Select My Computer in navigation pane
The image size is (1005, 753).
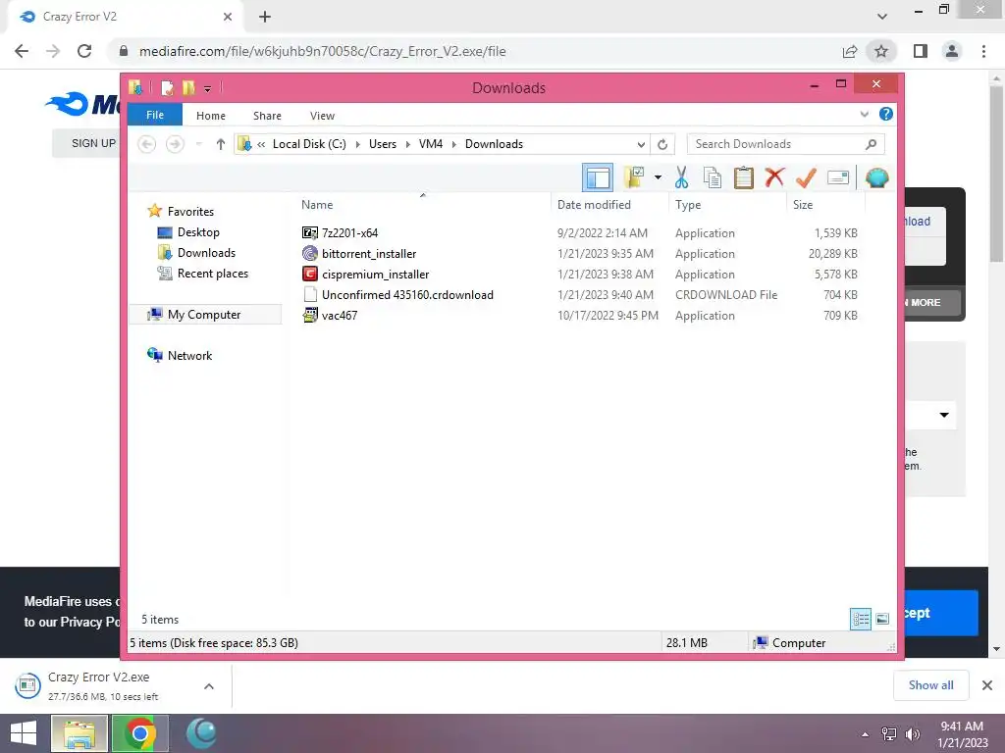[x=204, y=315]
